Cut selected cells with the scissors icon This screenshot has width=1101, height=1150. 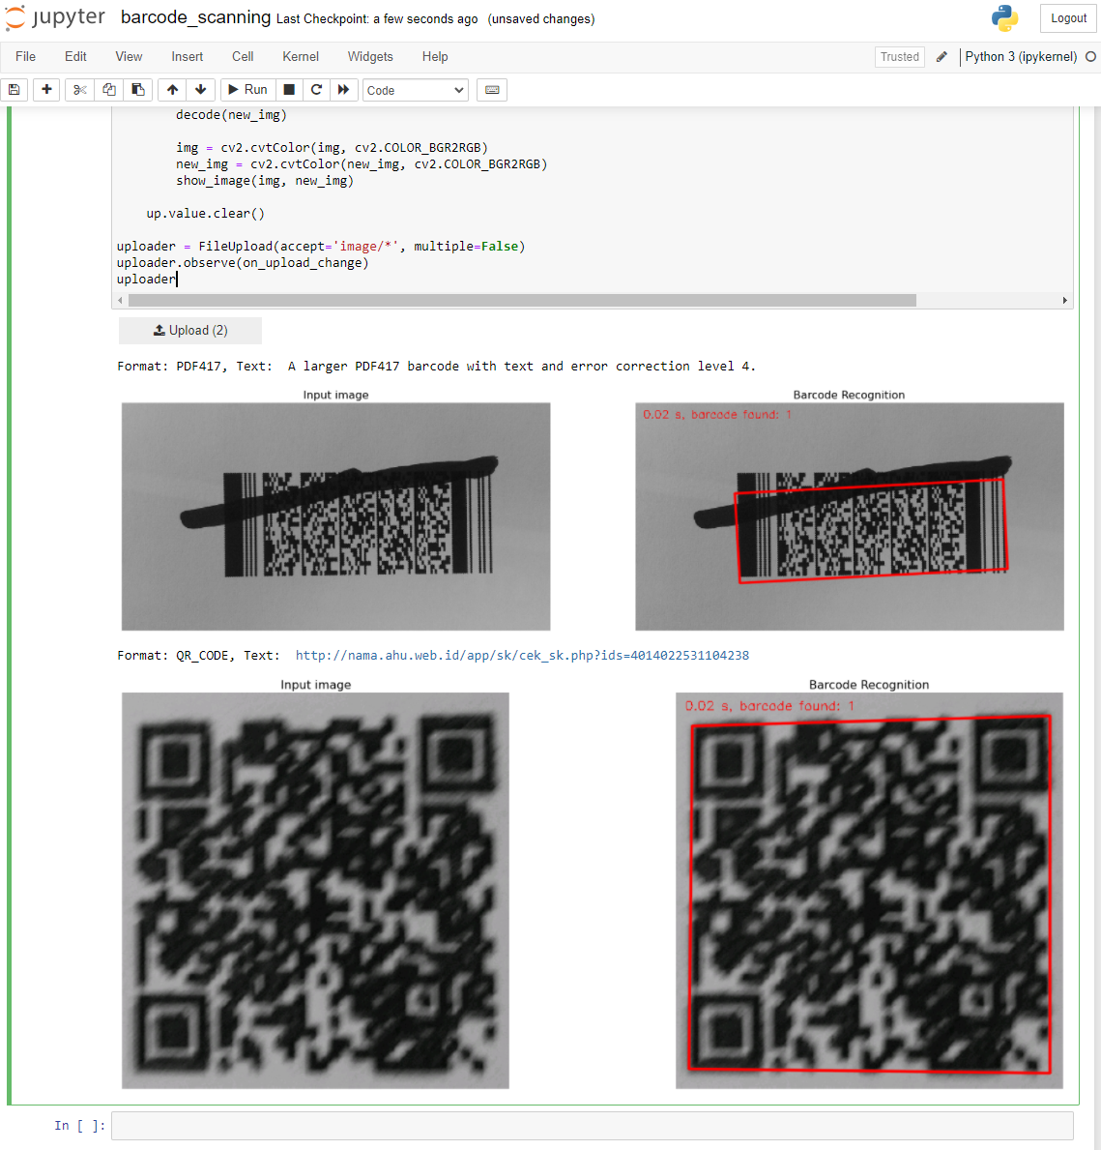(78, 89)
